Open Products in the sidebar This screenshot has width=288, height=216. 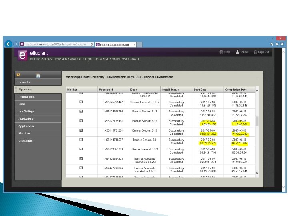point(38,82)
